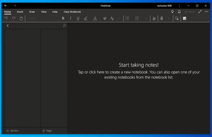Open the Class Notebook tab

click(x=72, y=12)
